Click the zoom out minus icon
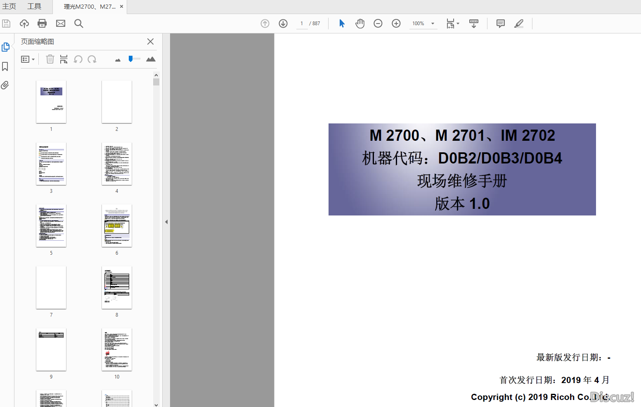 378,24
